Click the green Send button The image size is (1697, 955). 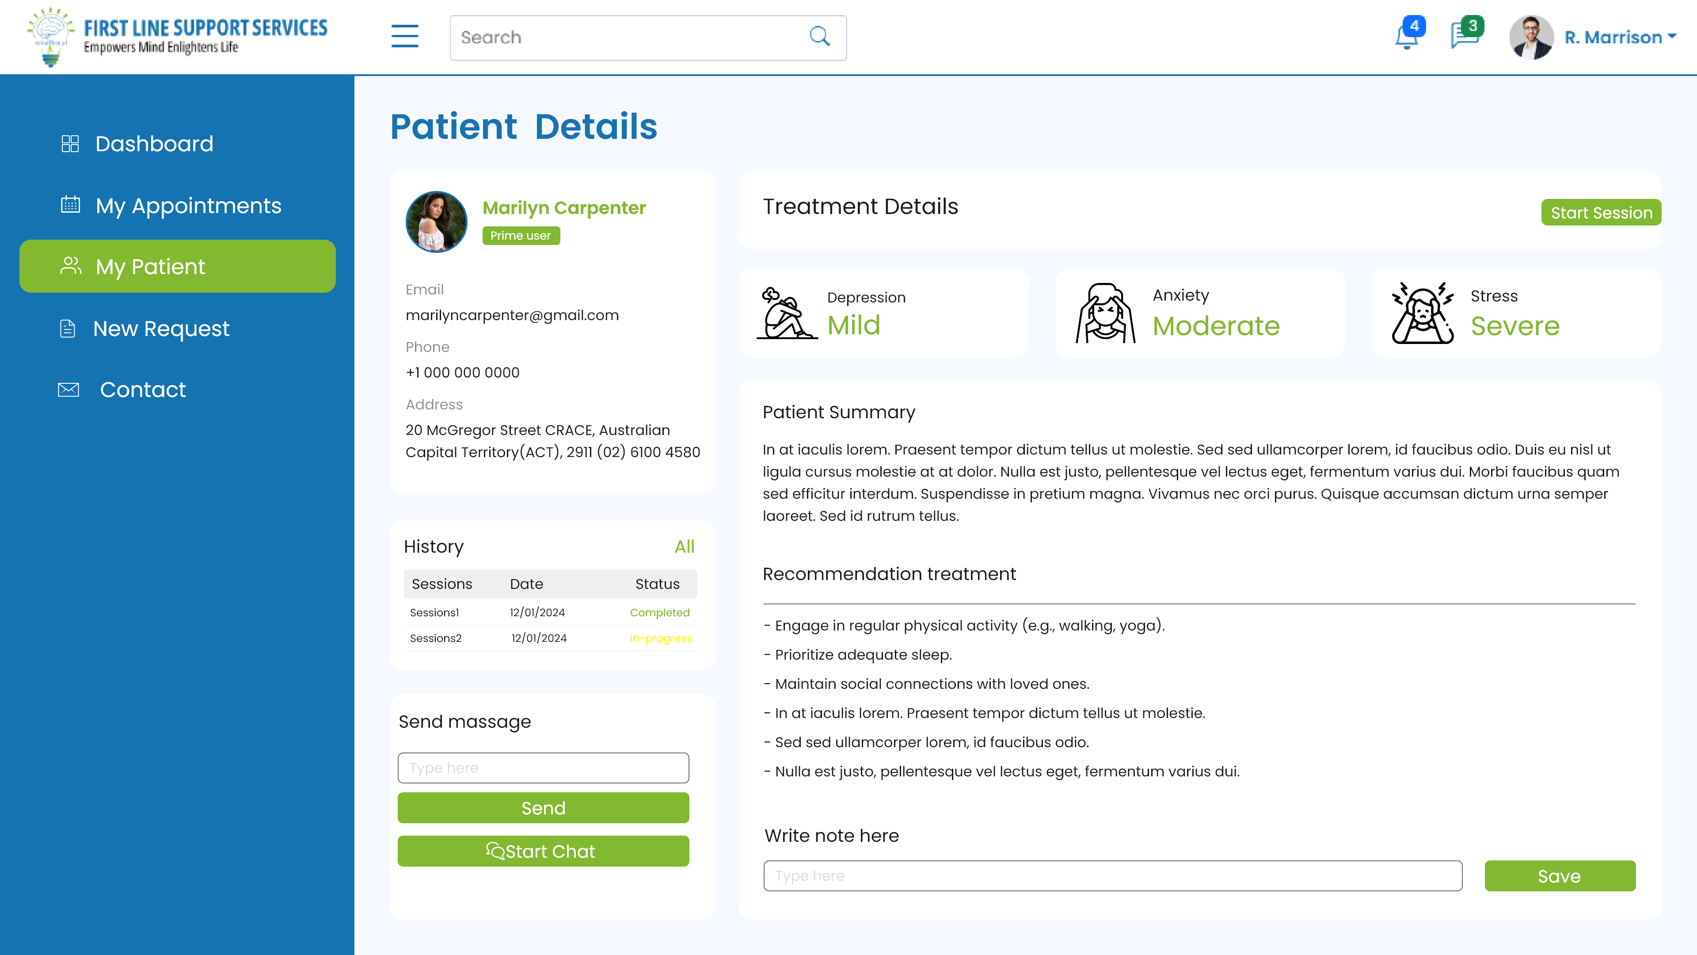[x=544, y=808]
